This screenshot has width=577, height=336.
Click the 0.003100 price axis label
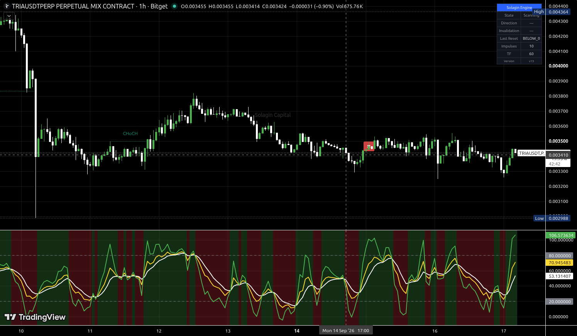[x=558, y=201]
